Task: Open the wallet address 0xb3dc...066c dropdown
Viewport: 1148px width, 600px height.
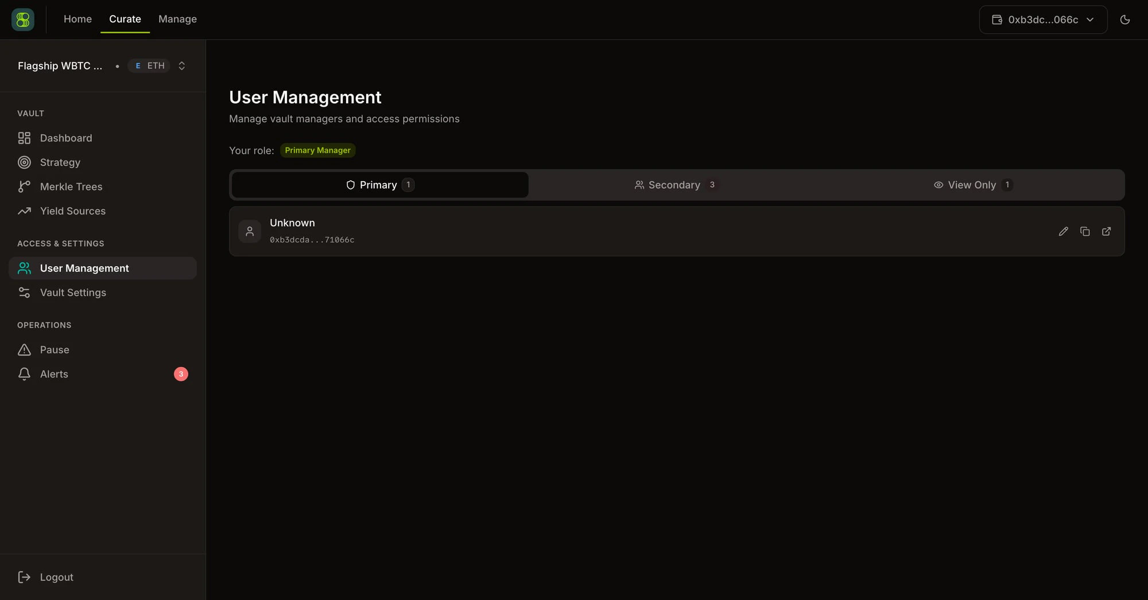Action: [x=1043, y=20]
